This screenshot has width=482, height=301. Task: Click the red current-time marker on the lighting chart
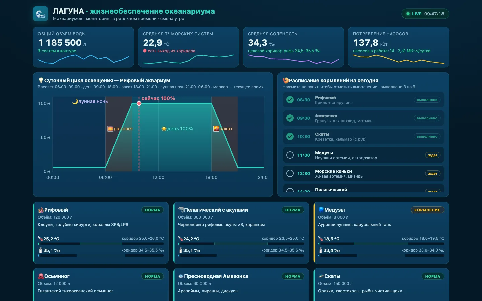pos(139,103)
